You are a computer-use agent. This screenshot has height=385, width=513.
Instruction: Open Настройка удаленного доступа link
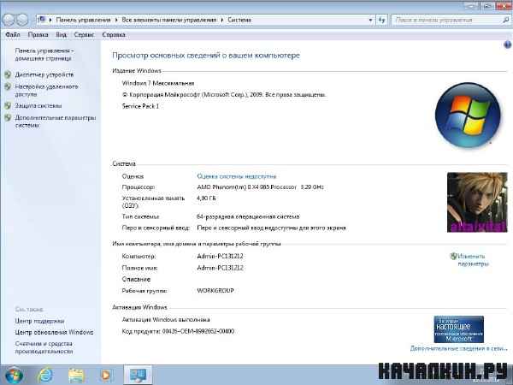coord(46,91)
